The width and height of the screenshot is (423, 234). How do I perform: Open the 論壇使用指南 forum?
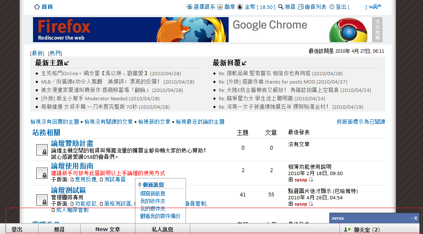tap(72, 166)
